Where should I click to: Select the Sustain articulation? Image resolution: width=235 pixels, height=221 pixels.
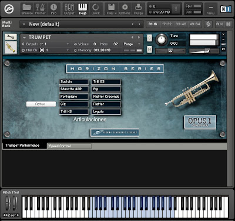tap(74, 82)
